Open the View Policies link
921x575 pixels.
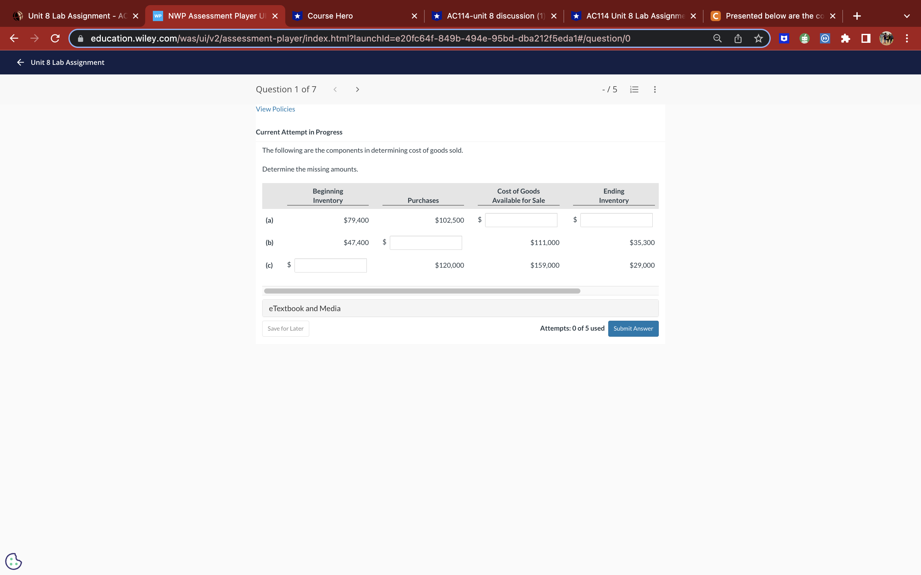(275, 109)
